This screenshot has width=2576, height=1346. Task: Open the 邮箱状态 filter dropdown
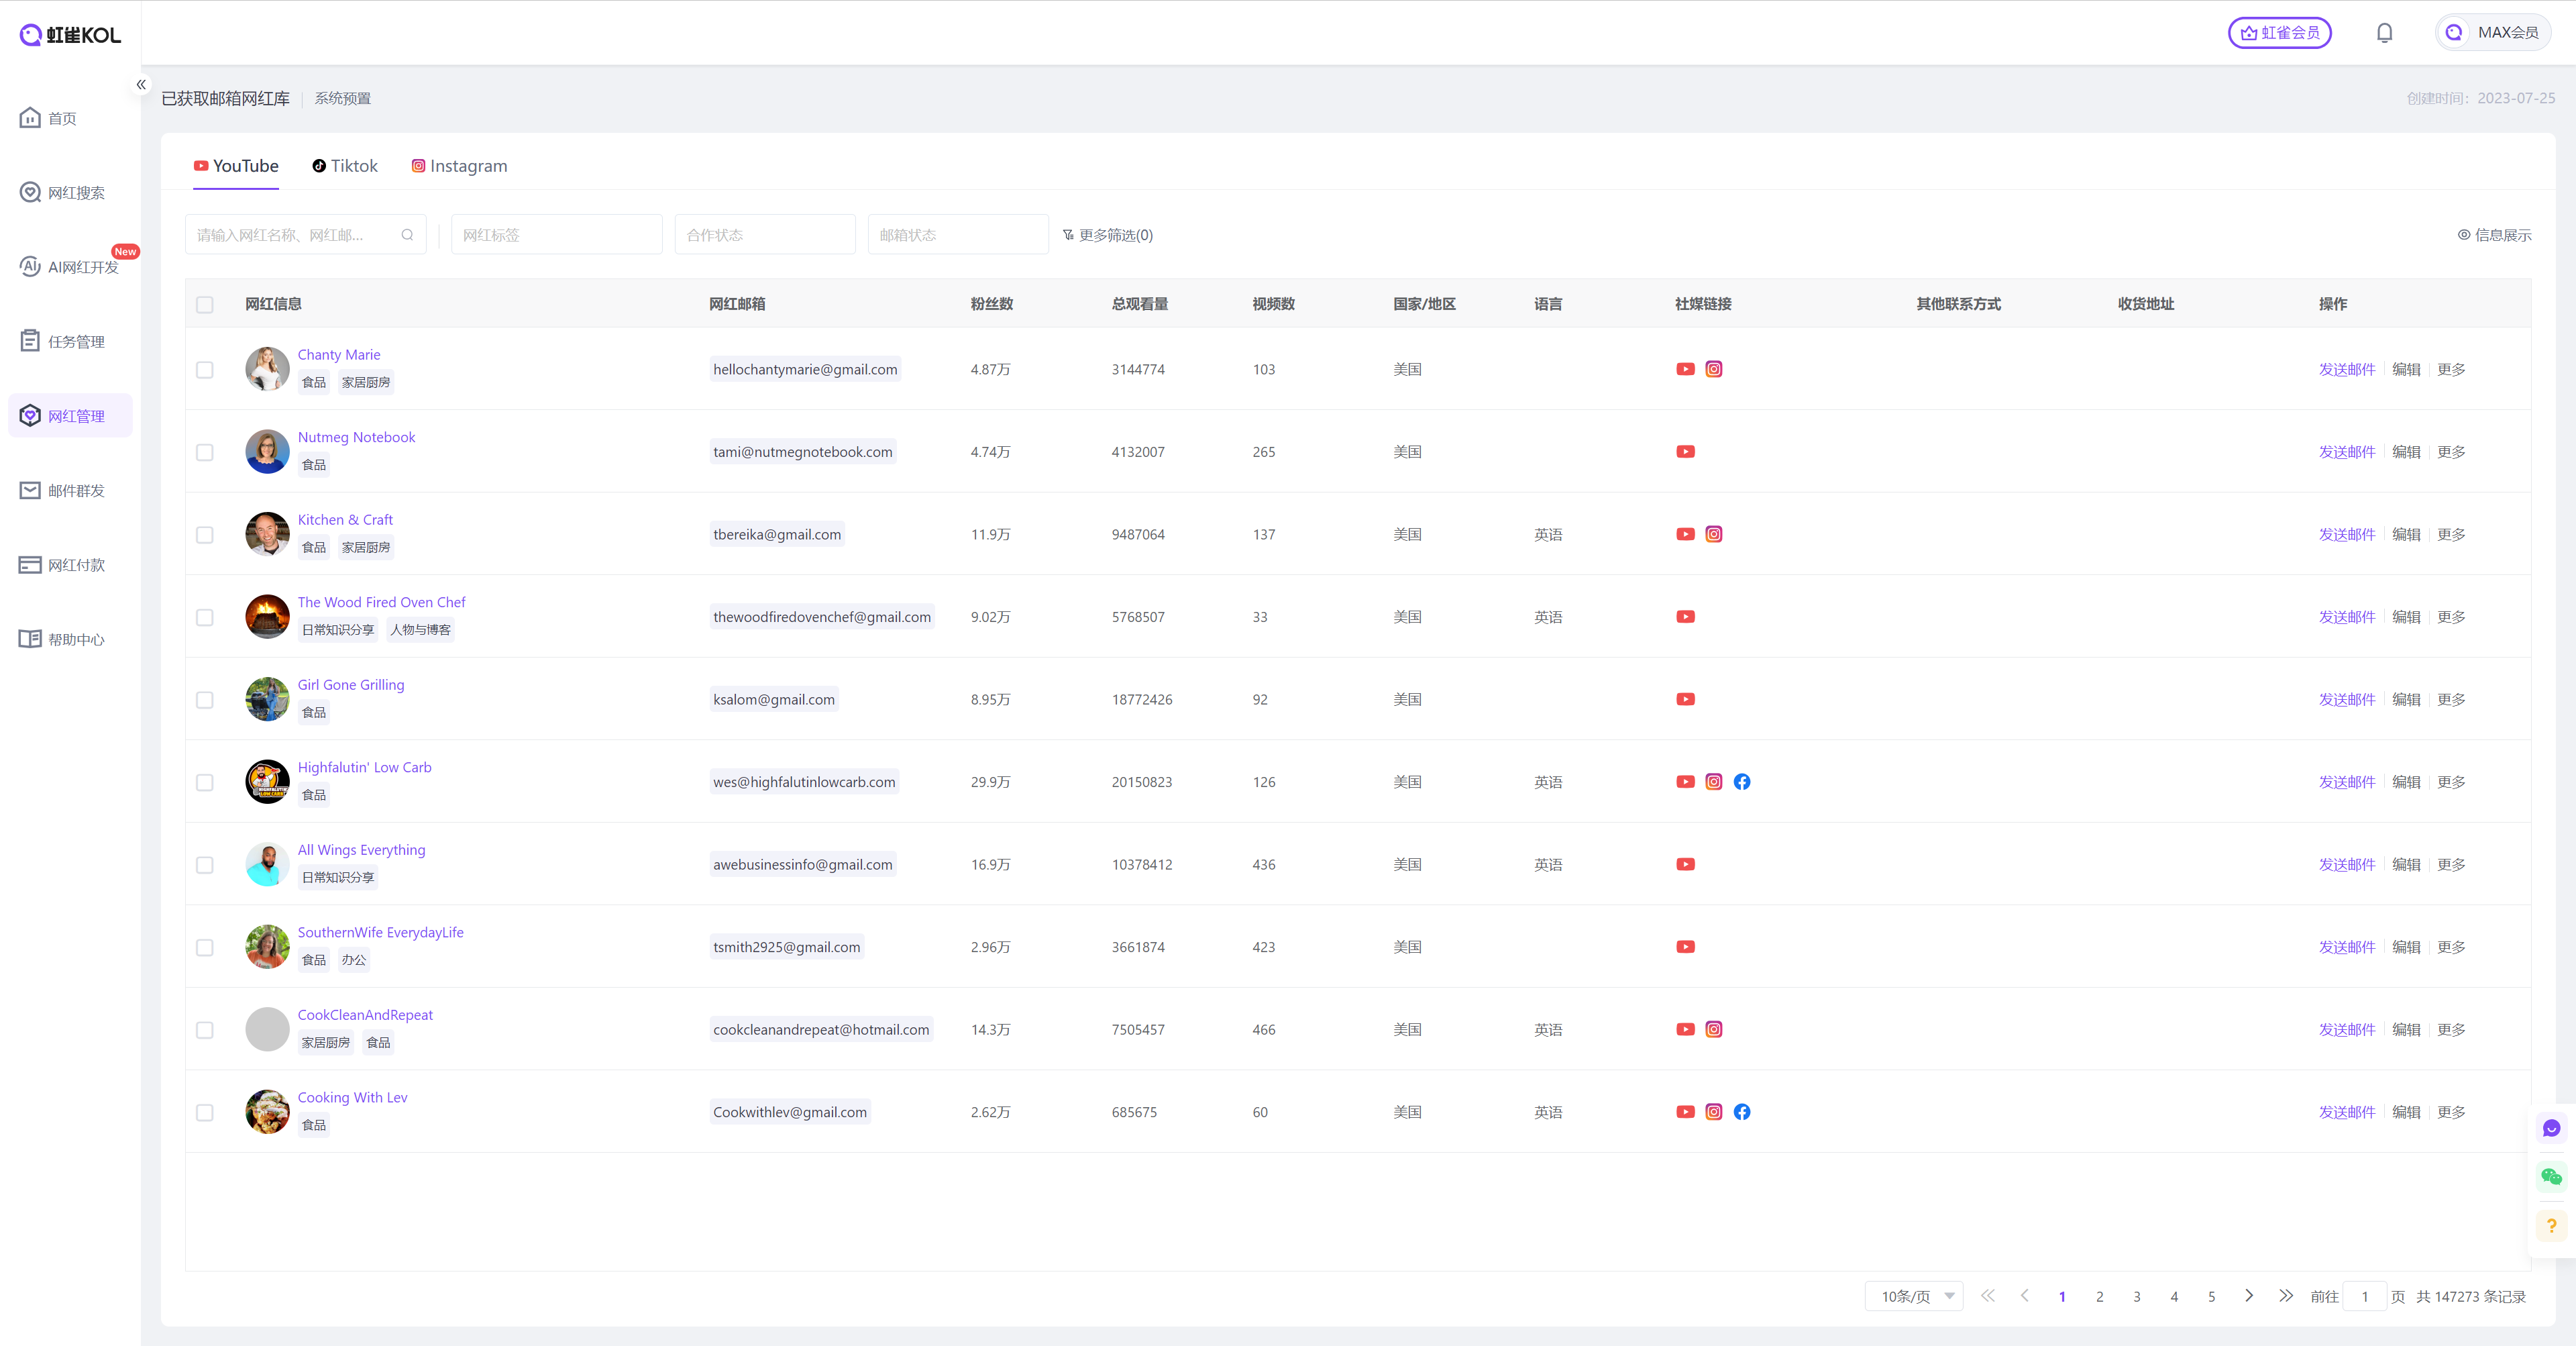click(x=958, y=235)
